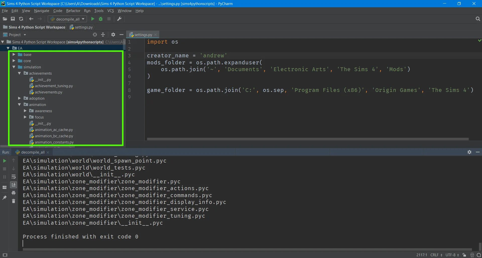
Task: Open notifications icon in the status bar
Action: pyautogui.click(x=479, y=255)
